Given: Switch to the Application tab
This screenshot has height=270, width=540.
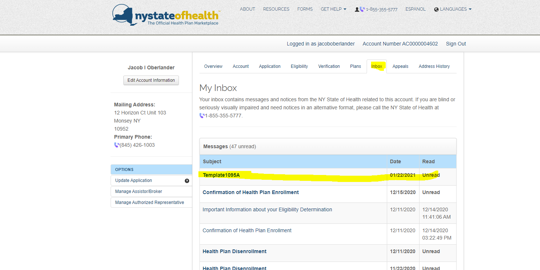Looking at the screenshot, I should click(x=270, y=66).
